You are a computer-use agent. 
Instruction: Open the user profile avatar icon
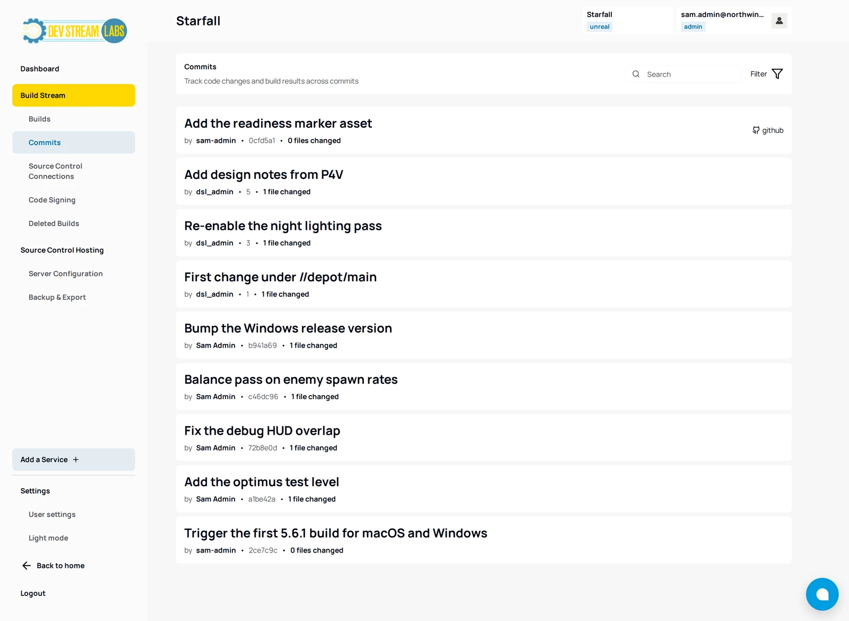[x=779, y=21]
